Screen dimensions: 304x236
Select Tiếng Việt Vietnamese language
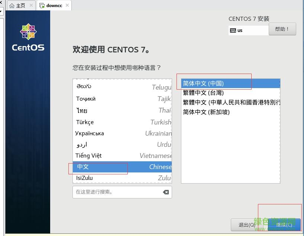coord(122,156)
